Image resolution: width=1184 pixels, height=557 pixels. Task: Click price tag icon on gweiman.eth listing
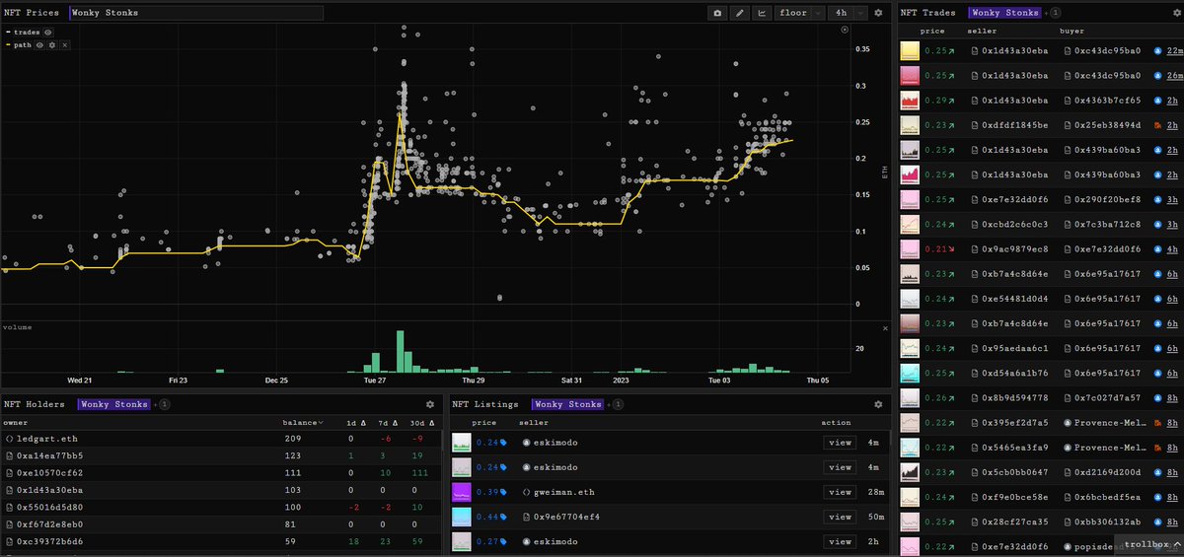pos(505,492)
